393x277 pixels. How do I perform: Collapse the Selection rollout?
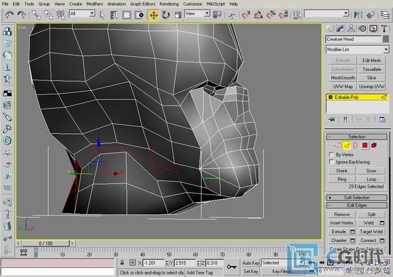pyautogui.click(x=357, y=136)
